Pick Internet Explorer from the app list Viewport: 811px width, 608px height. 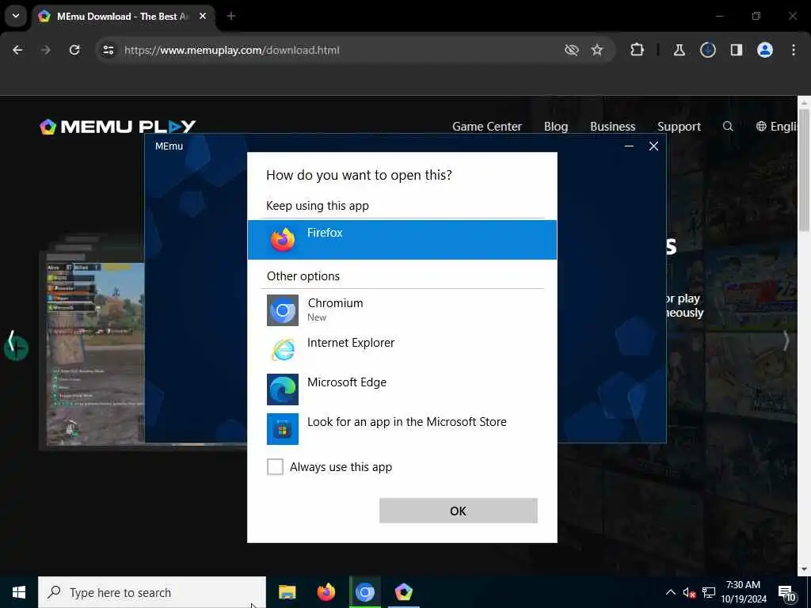click(402, 349)
